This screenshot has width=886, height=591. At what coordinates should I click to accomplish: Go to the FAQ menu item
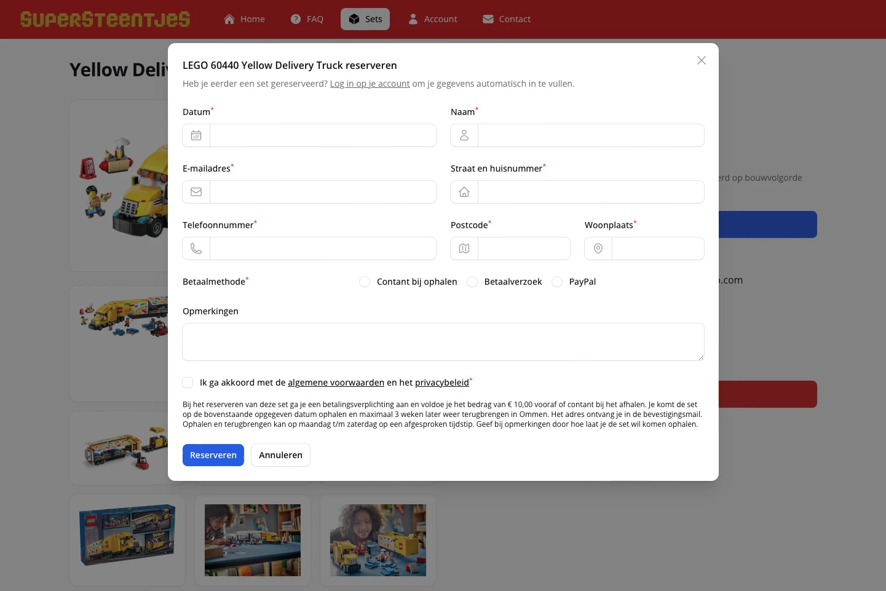pyautogui.click(x=307, y=19)
